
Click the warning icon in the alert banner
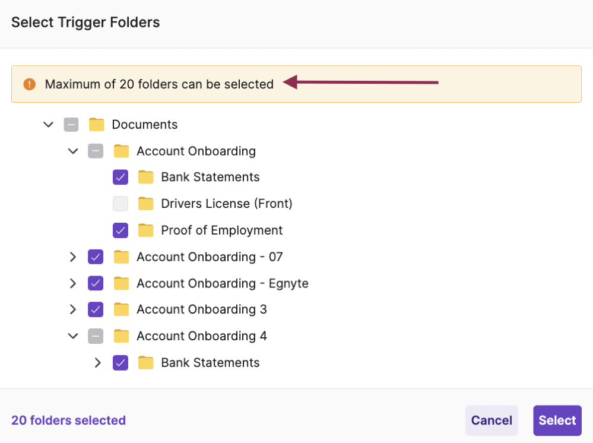pyautogui.click(x=30, y=84)
